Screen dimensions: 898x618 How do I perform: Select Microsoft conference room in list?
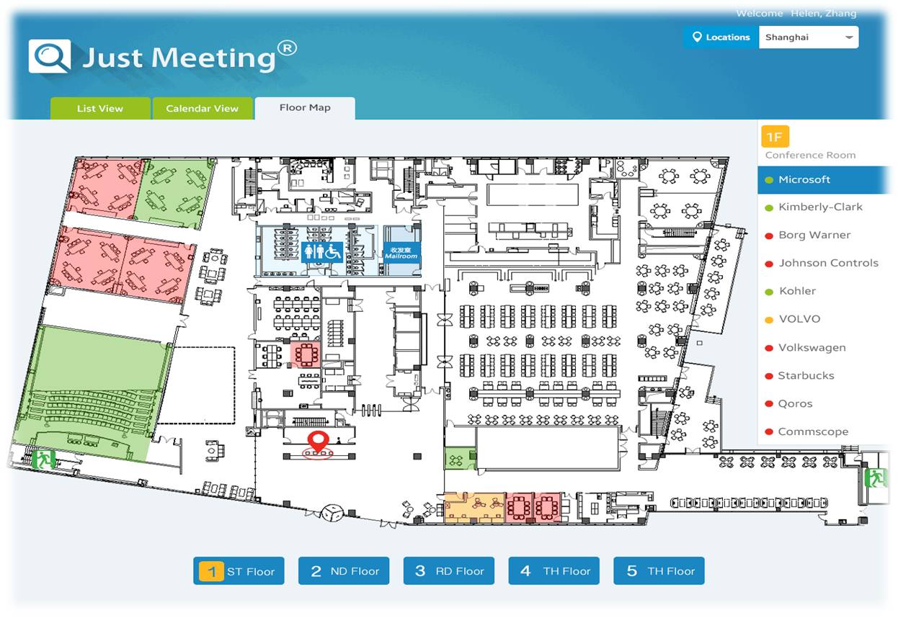pyautogui.click(x=804, y=180)
